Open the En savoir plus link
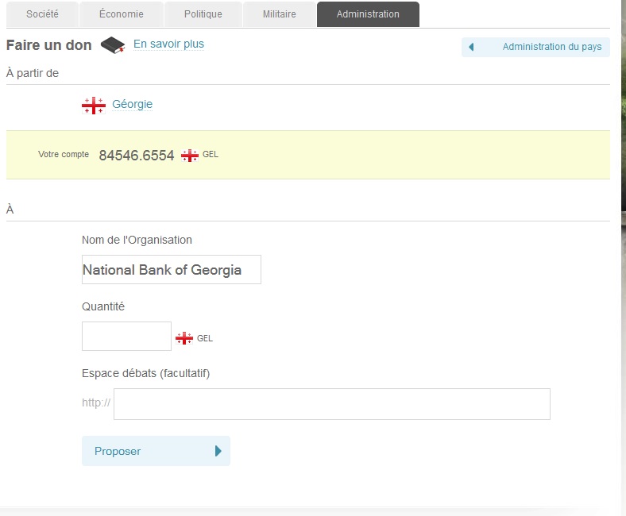 tap(168, 44)
